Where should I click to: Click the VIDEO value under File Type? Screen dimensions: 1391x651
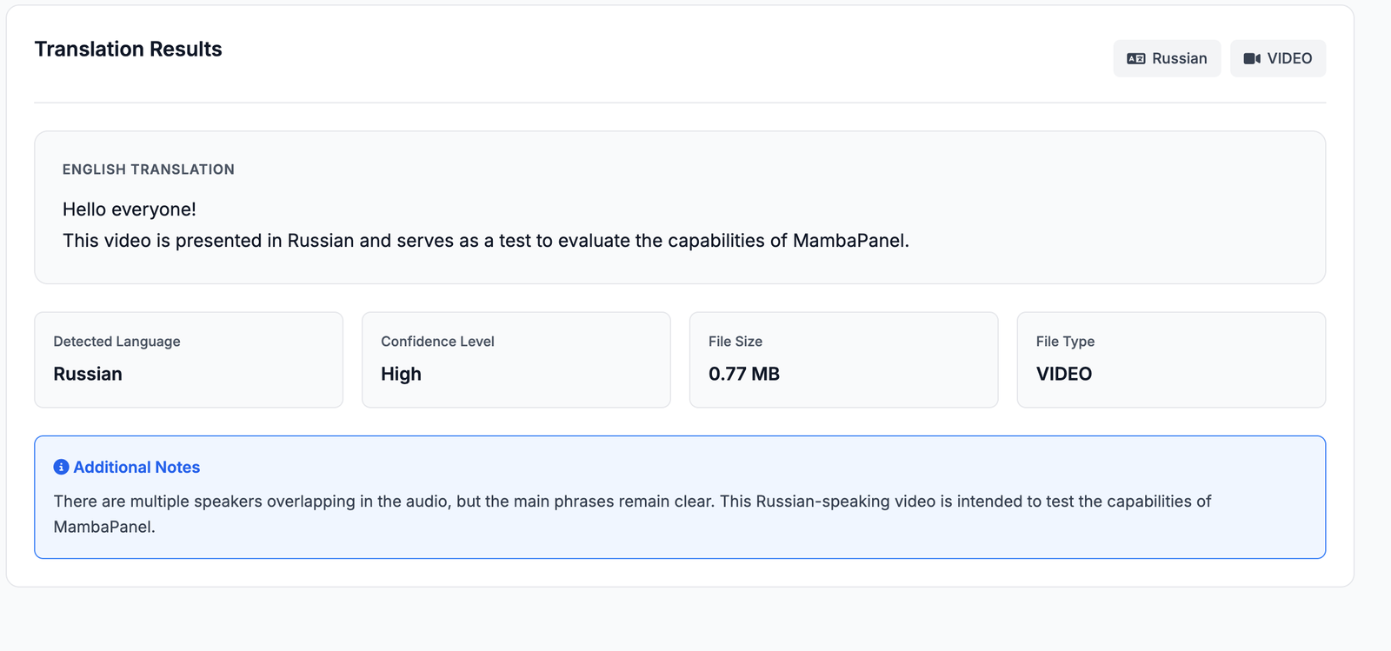pos(1064,374)
